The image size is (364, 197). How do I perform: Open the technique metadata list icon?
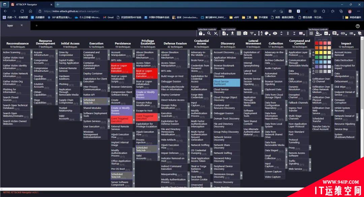pos(352,34)
